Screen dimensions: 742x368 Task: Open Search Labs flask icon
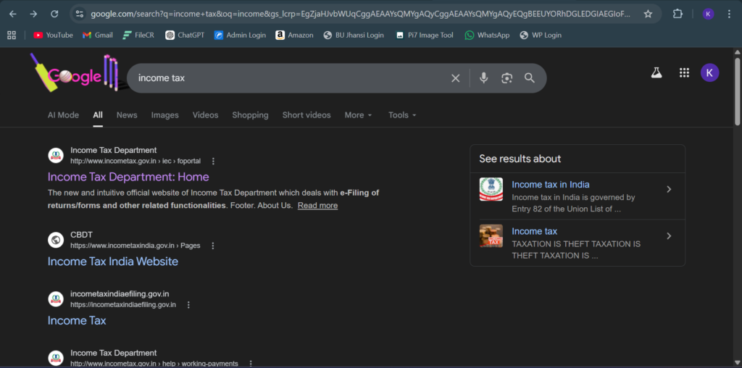click(x=656, y=72)
